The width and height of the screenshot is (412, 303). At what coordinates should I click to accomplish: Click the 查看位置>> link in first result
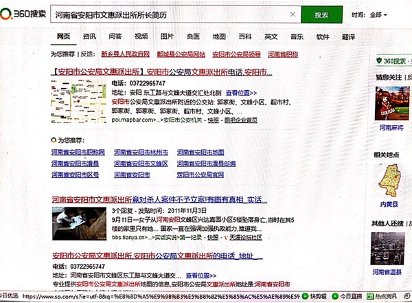click(x=240, y=92)
